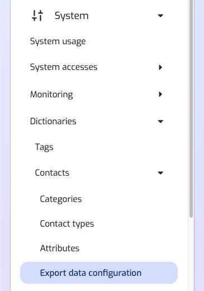This screenshot has width=204, height=291.
Task: Select the Export data configuration text
Action: [91, 273]
